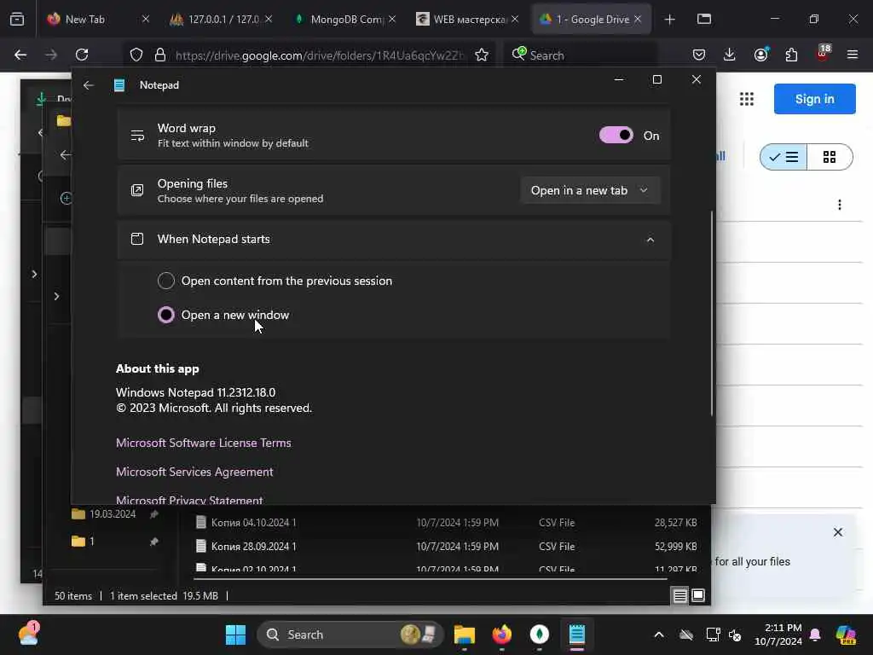Open the Firefox account icon

[760, 55]
